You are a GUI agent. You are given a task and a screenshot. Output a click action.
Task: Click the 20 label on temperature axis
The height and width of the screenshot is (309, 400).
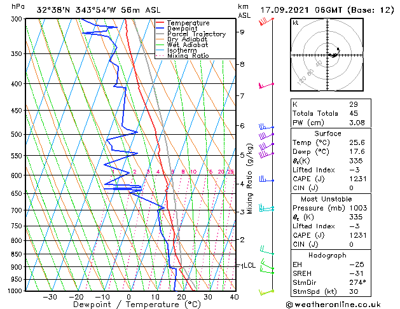[x=181, y=297]
